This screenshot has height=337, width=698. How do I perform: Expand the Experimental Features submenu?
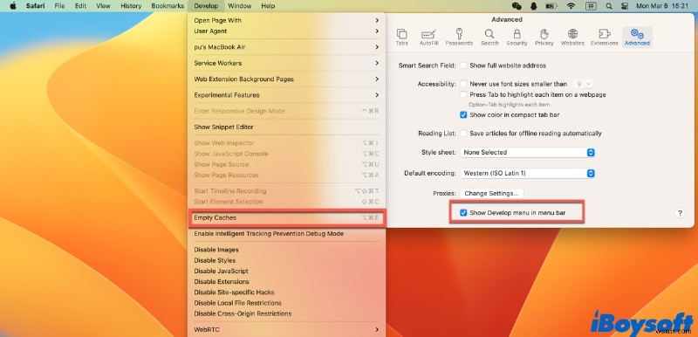pyautogui.click(x=287, y=95)
